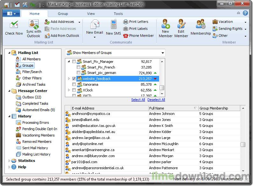Tick the Xanorama group checkbox
253x186 pixels.
pos(74,85)
